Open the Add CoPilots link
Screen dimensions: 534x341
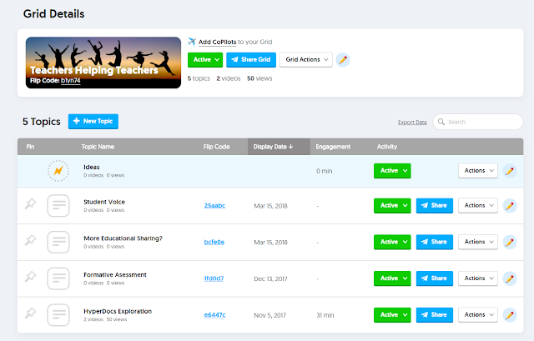click(217, 42)
